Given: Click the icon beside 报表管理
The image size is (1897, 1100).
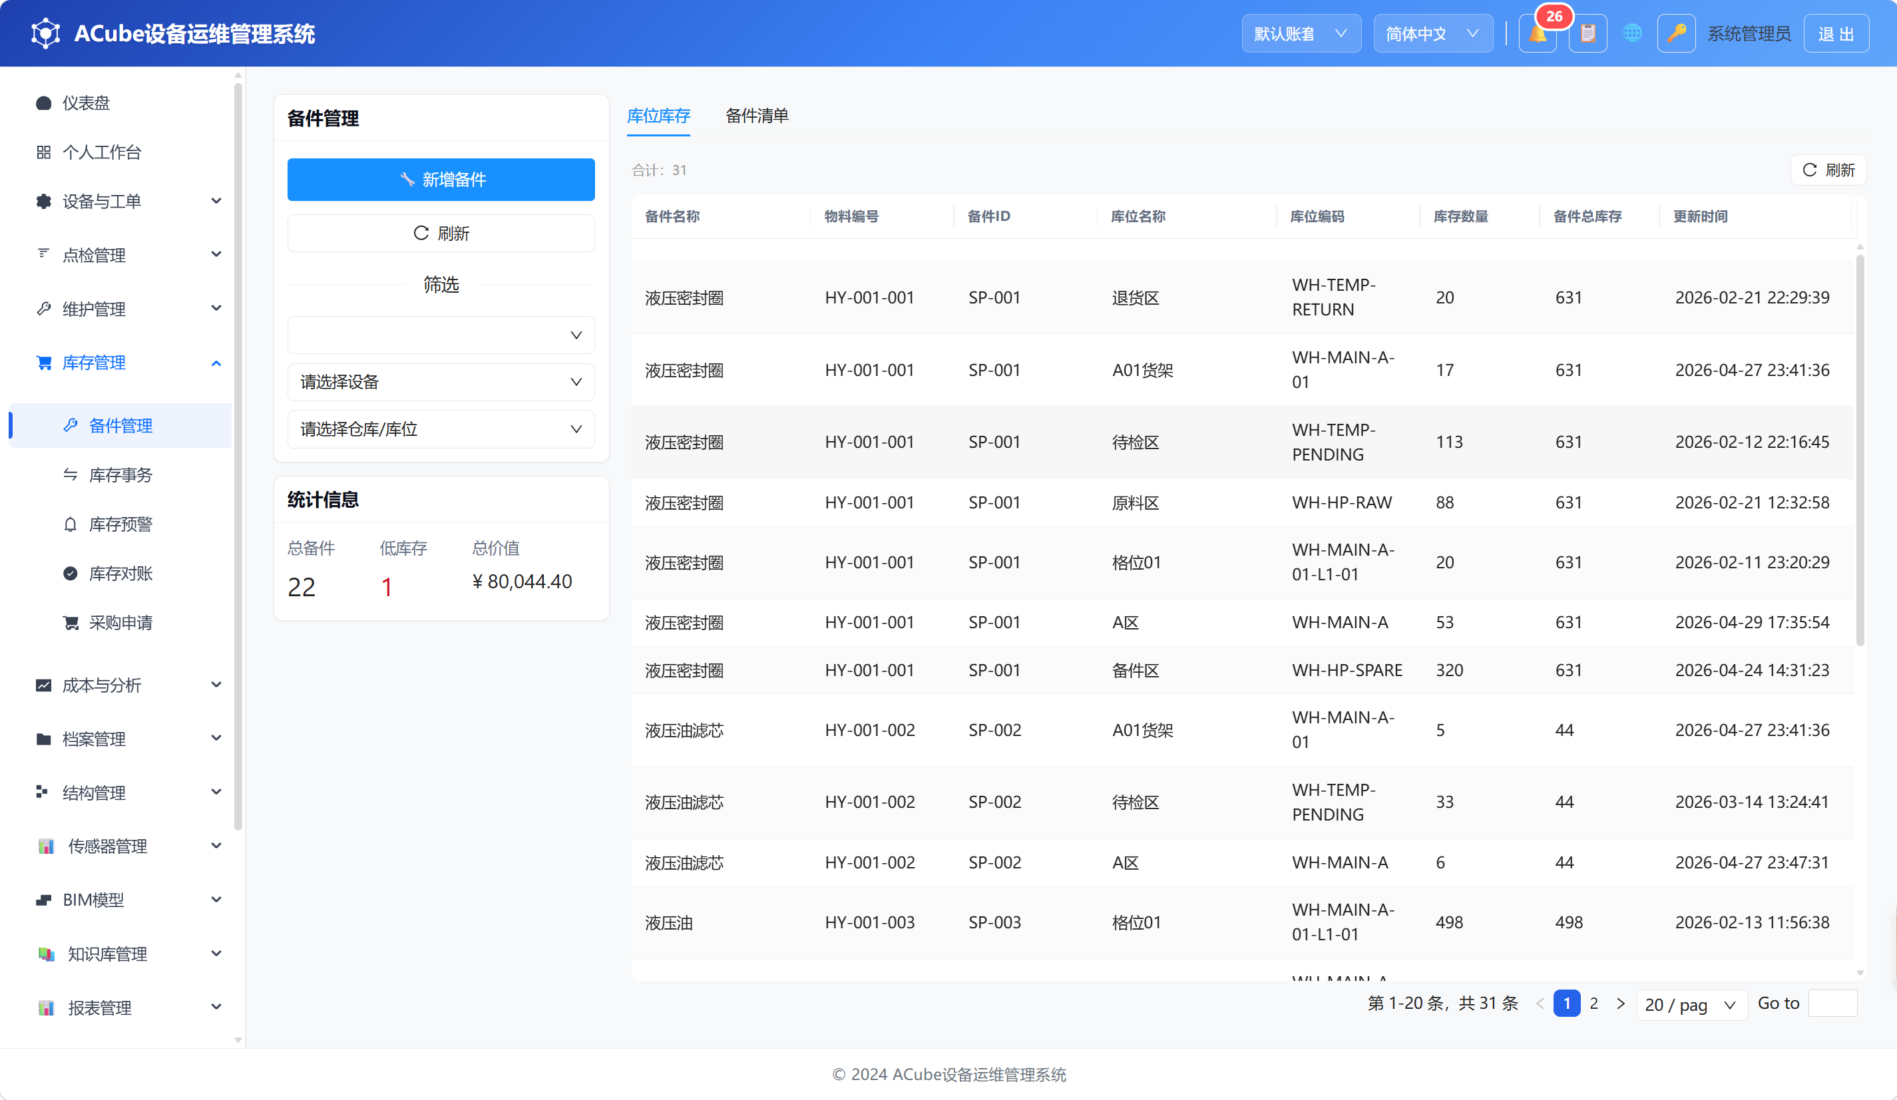Looking at the screenshot, I should coord(46,1008).
